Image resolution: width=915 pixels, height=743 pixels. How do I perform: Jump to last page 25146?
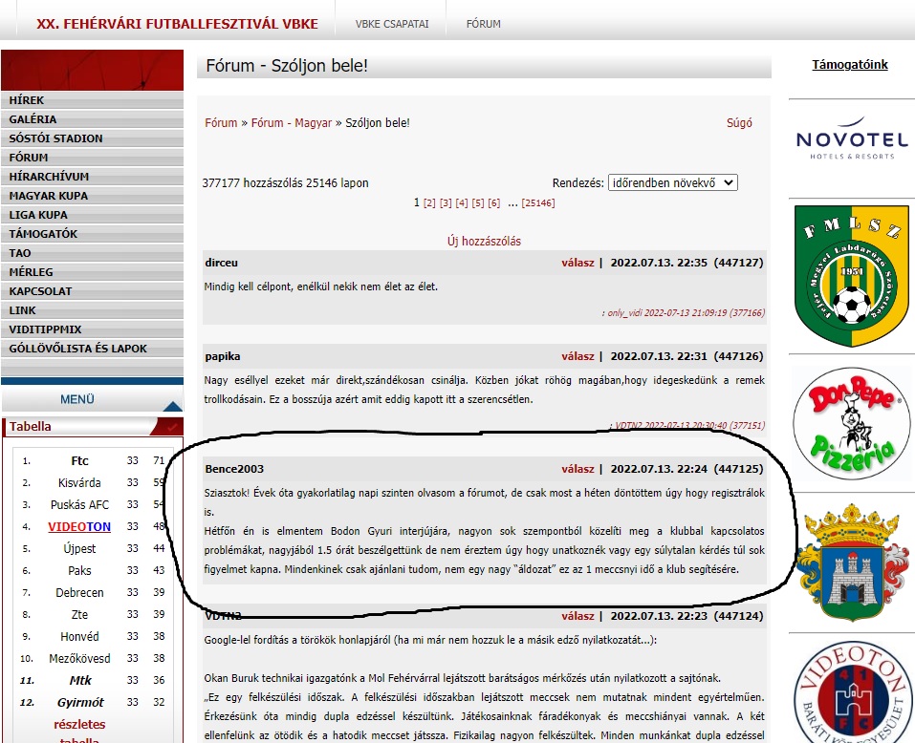click(x=538, y=203)
